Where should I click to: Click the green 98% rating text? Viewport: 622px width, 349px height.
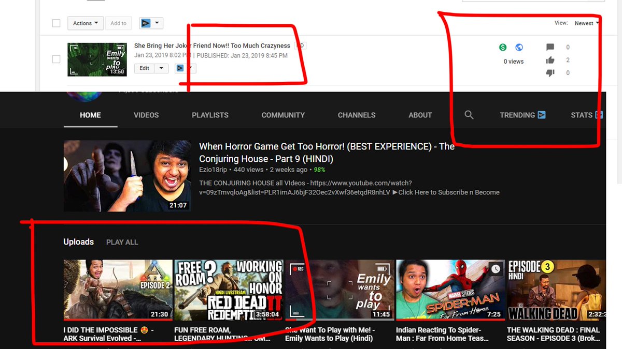(x=319, y=170)
